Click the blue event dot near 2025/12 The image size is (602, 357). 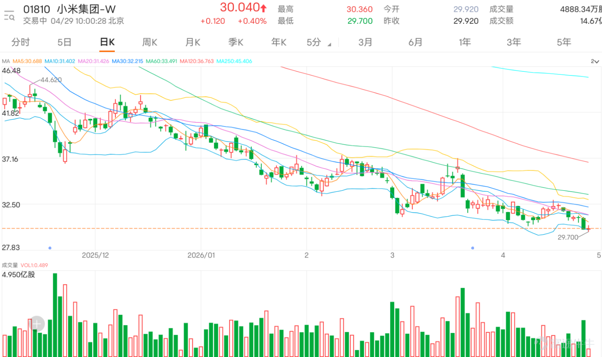50,248
